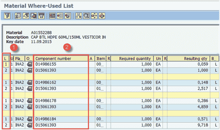
Task: Open object icon in D14986178 row
Action: (x=29, y=101)
